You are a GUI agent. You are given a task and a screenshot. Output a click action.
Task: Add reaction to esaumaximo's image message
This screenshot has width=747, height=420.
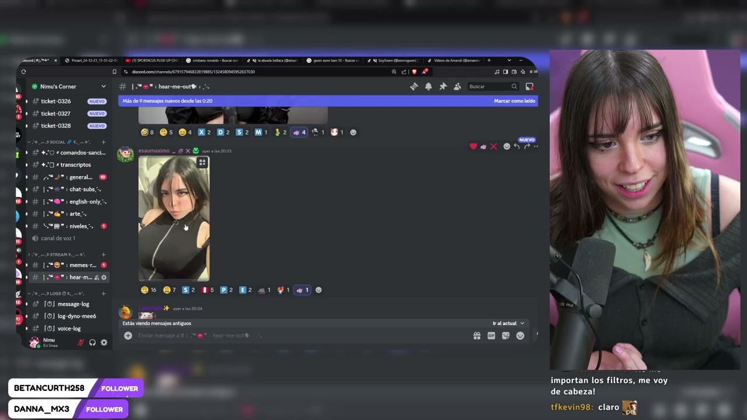(507, 146)
